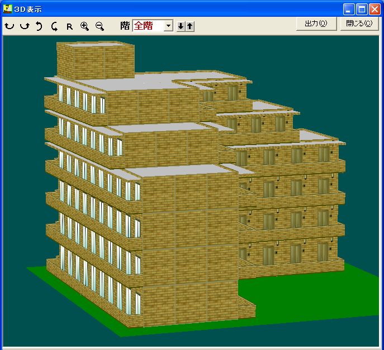Click the second U-shaped rotate arrow icon
This screenshot has width=384, height=350.
click(24, 26)
